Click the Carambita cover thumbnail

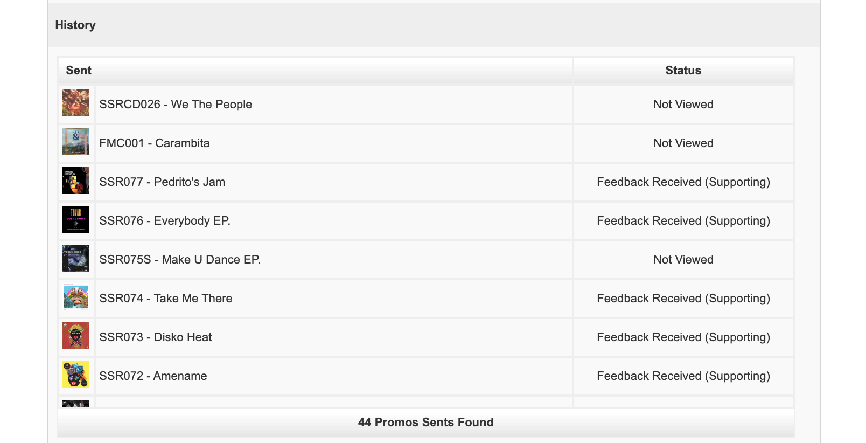pyautogui.click(x=76, y=142)
